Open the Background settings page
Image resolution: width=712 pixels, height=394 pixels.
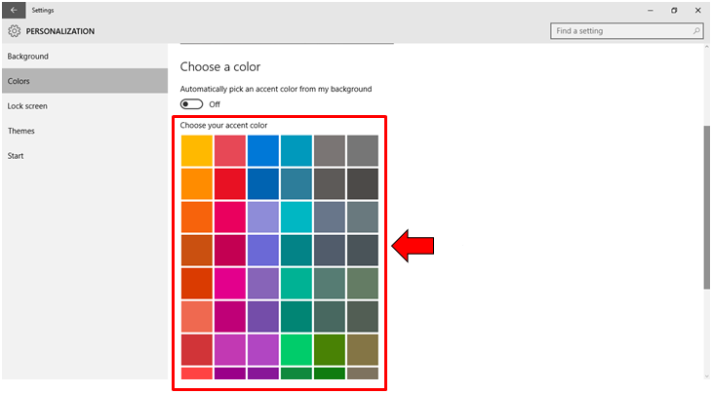28,57
